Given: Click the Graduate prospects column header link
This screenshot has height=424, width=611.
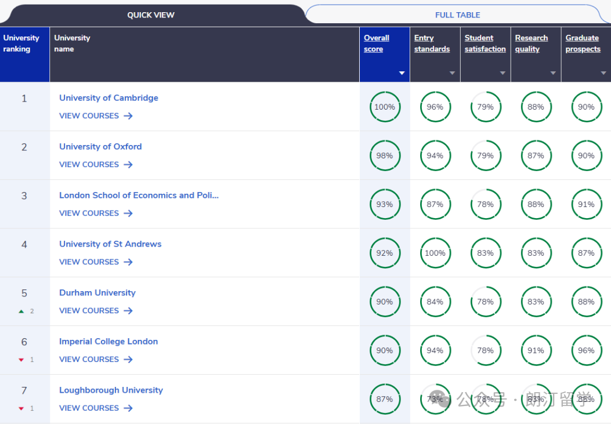Looking at the screenshot, I should [583, 44].
